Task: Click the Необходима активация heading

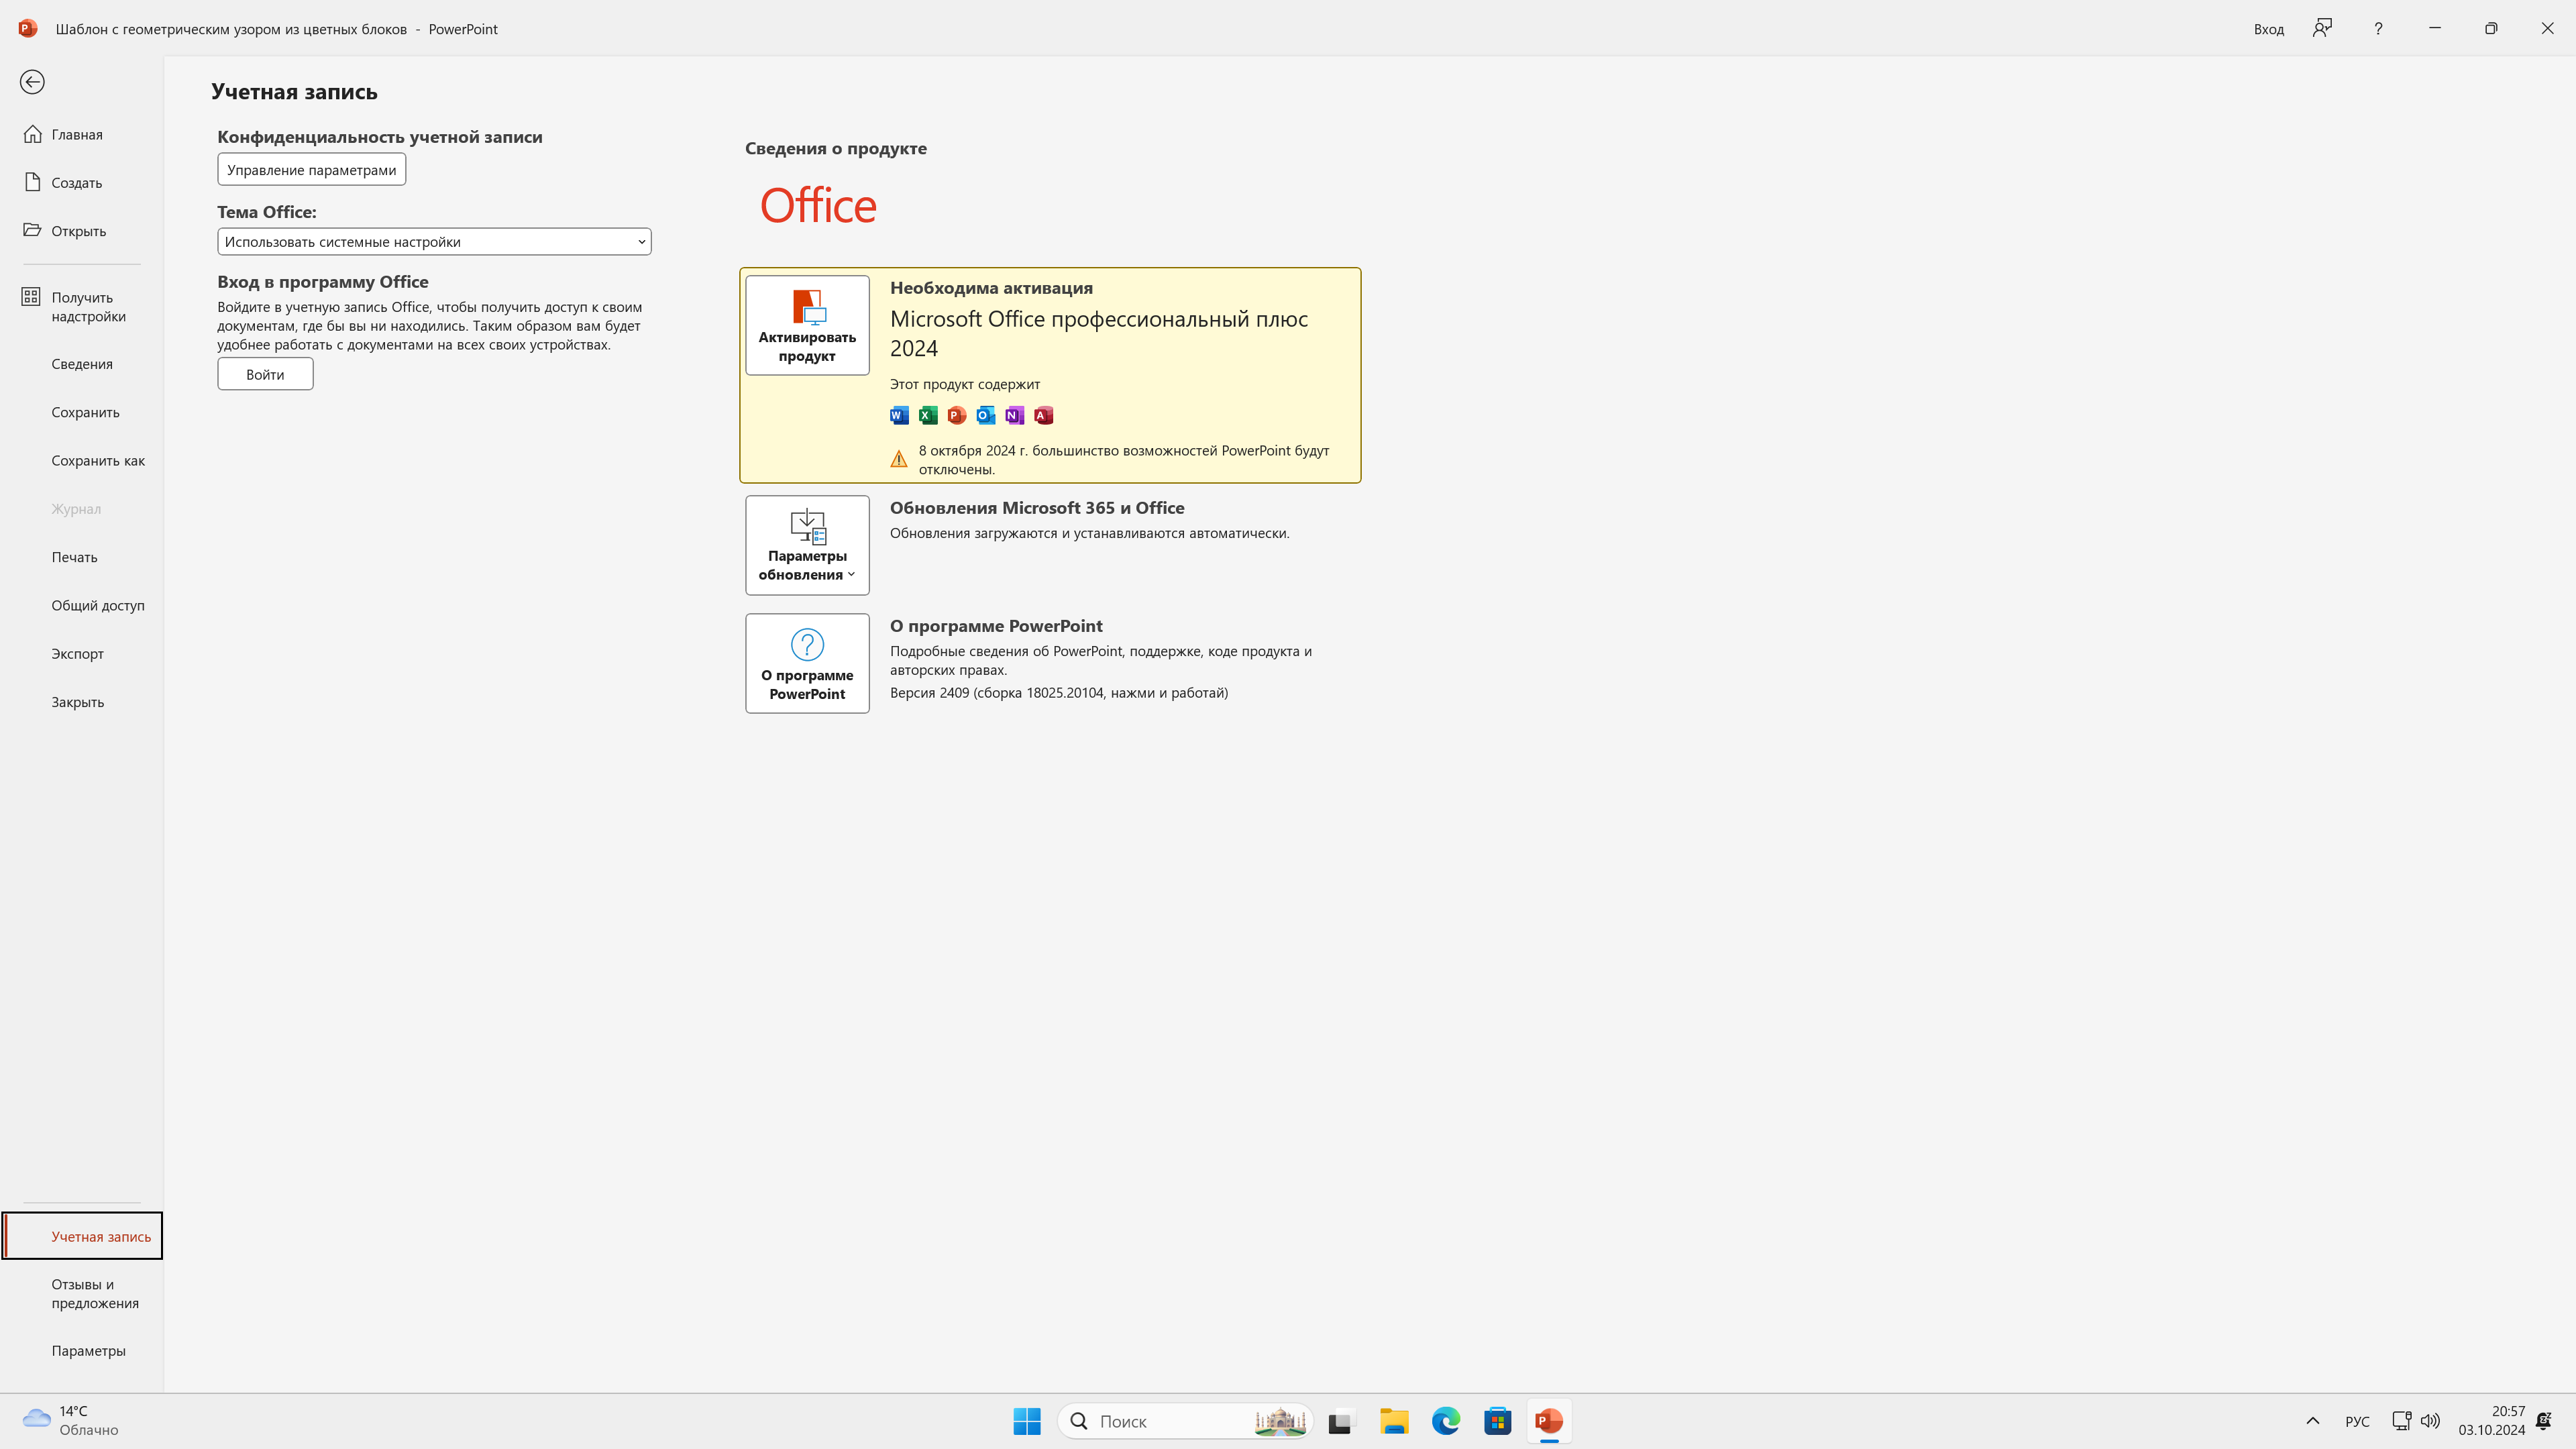Action: pos(991,288)
